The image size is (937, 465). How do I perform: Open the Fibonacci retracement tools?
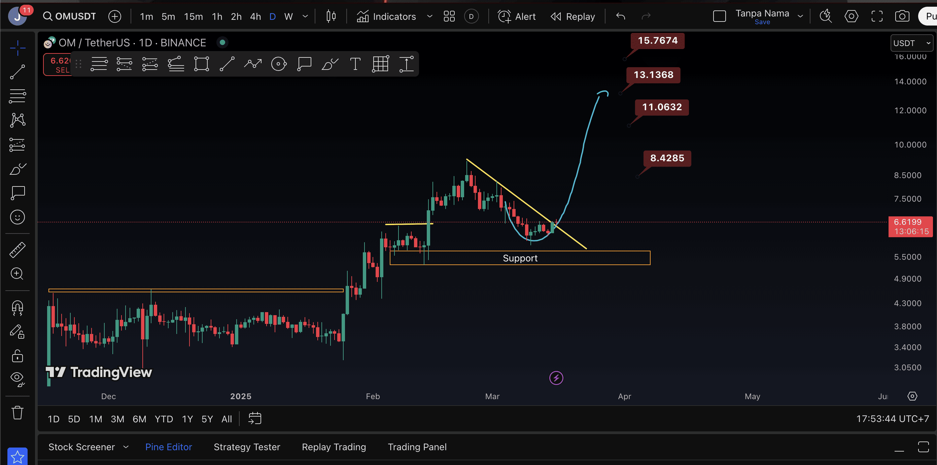17,96
